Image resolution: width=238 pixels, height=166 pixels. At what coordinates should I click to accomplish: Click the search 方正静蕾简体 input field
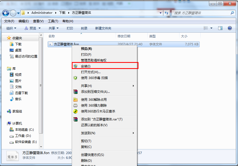point(202,13)
